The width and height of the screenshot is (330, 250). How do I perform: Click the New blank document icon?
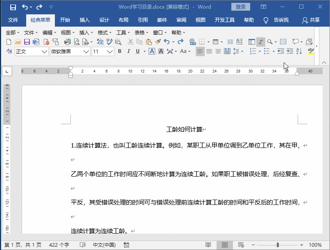(9, 42)
